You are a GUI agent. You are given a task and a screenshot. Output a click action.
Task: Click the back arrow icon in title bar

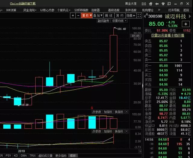pos(157,4)
